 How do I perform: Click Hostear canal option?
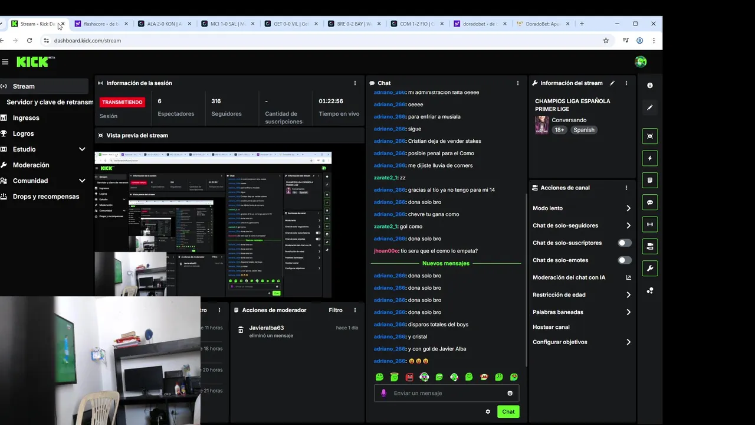click(551, 327)
